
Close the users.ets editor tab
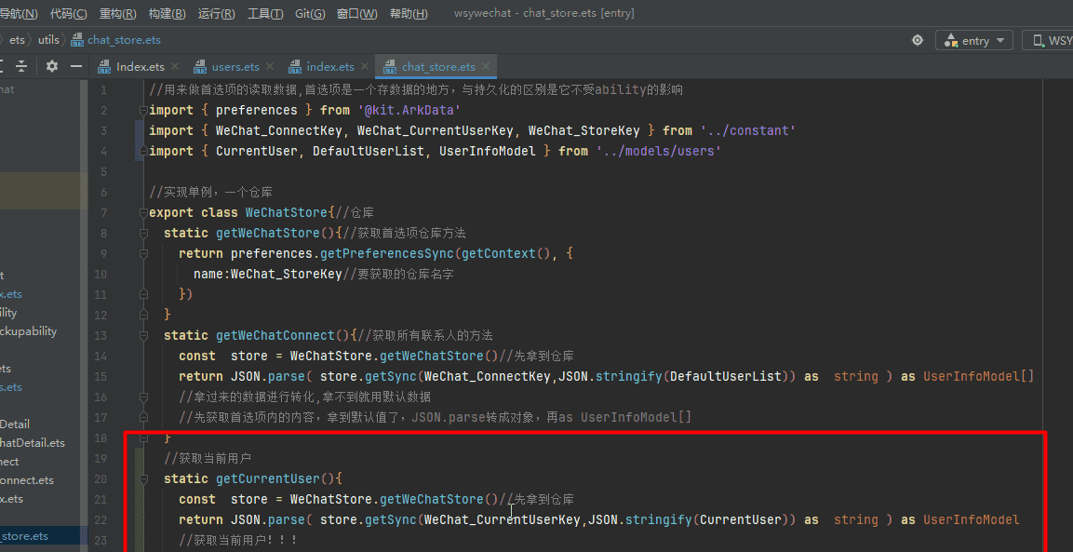270,67
